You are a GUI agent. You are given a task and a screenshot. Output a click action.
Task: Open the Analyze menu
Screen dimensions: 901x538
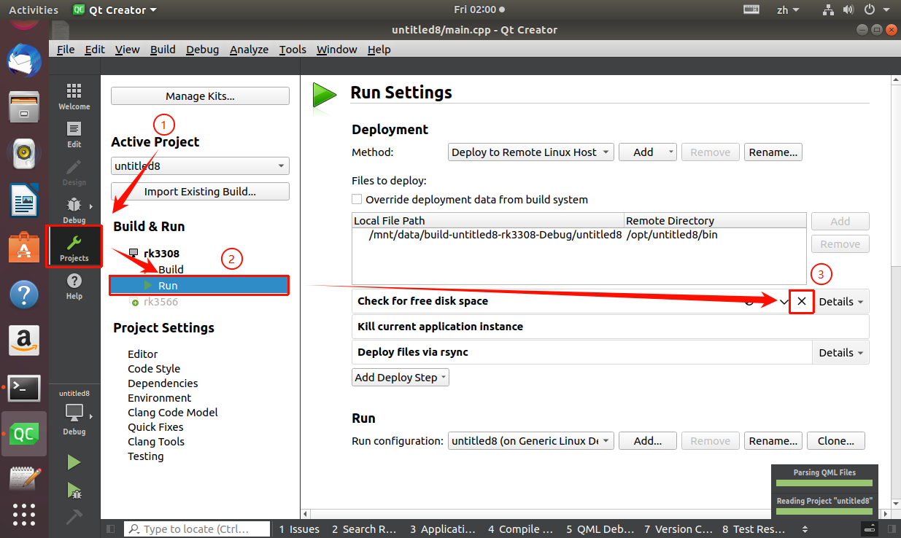[x=249, y=50]
